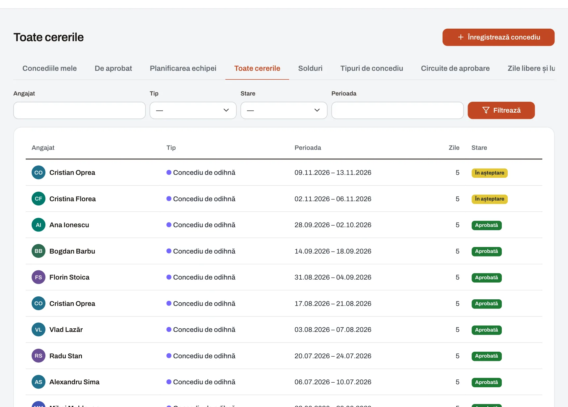The image size is (568, 407).
Task: Switch to the De aprobat tab
Action: coord(113,68)
